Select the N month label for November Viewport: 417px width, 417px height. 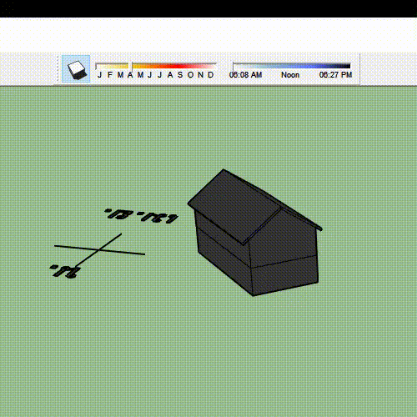[200, 75]
